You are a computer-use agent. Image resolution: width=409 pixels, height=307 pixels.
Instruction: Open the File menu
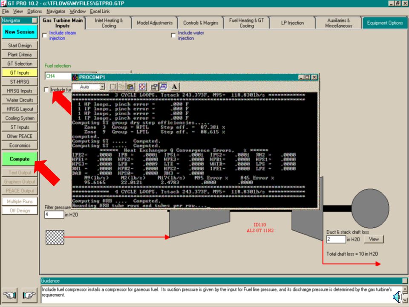pos(6,11)
